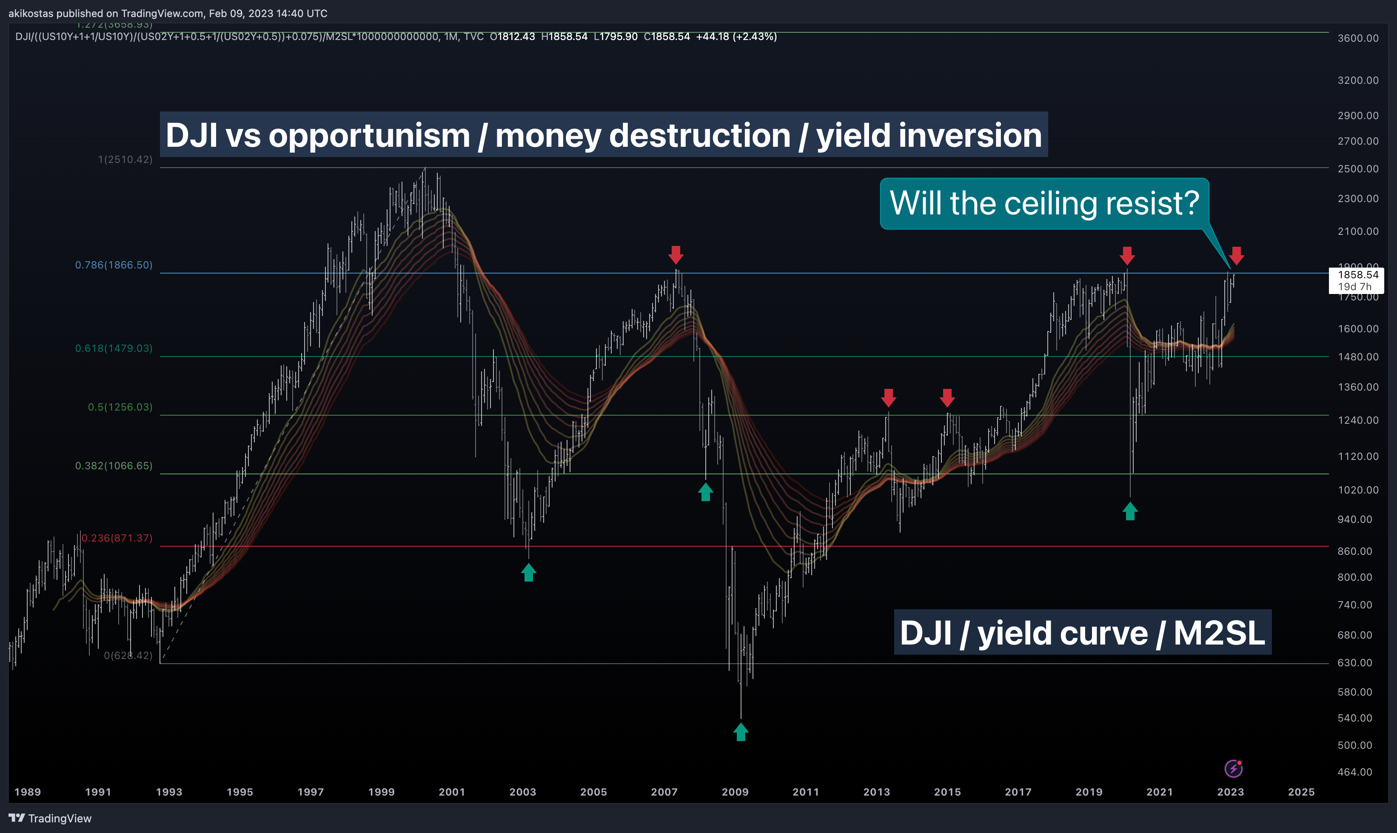
Task: Select the chart title about DJI vs opportunism
Action: 603,135
